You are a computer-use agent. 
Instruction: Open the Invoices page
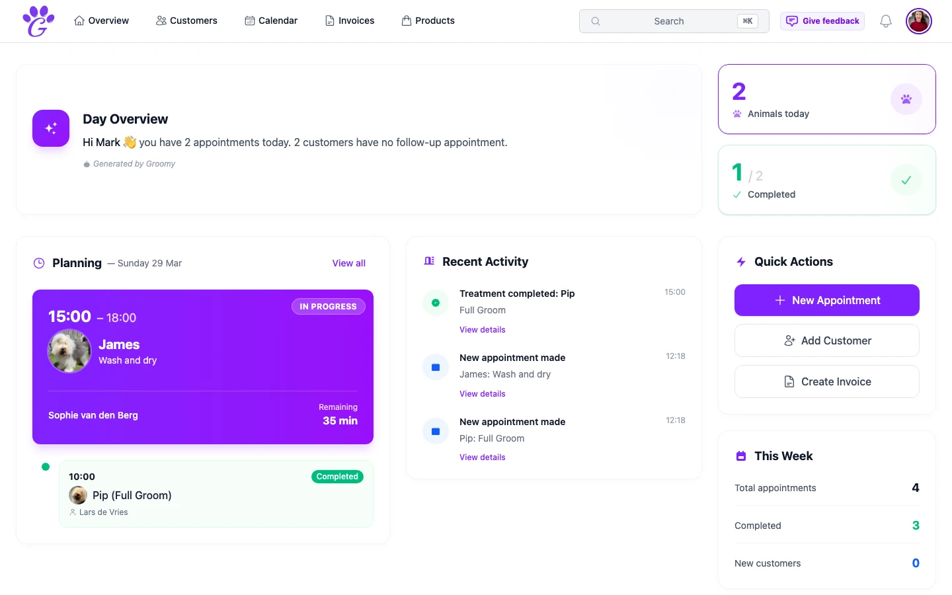[x=349, y=20]
